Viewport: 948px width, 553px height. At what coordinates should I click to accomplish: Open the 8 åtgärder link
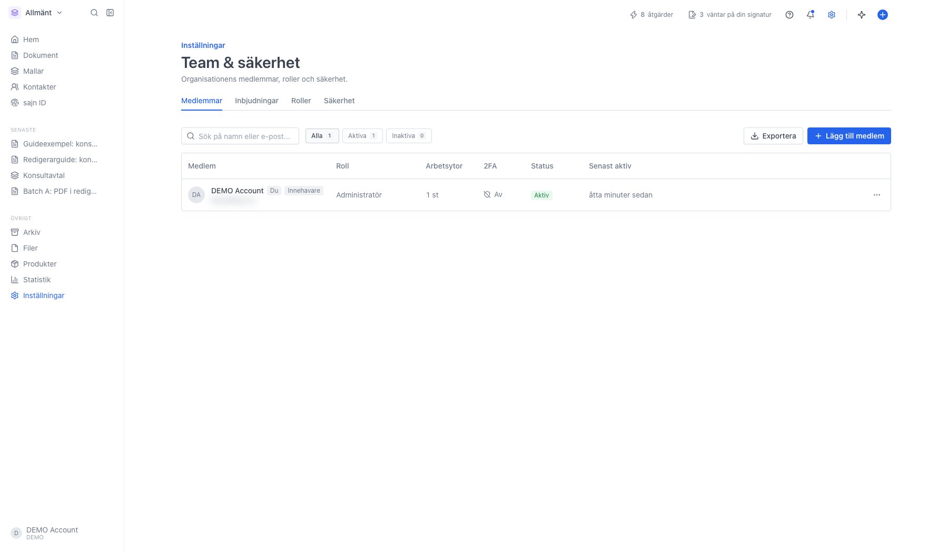click(651, 15)
